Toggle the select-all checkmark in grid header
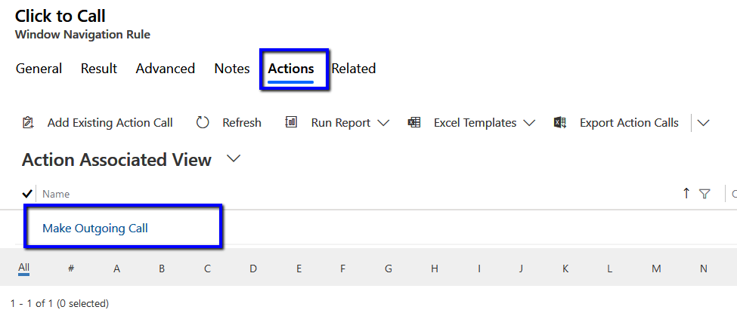The width and height of the screenshot is (737, 313). pyautogui.click(x=27, y=194)
